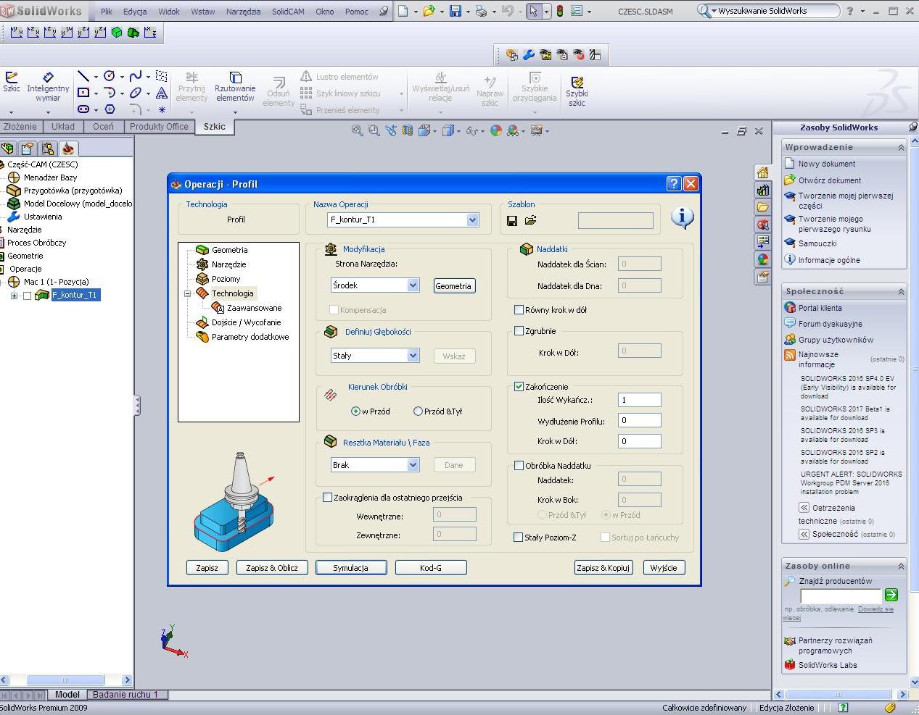Click green search arrow in Zasoby online
The height and width of the screenshot is (715, 919).
[x=891, y=595]
